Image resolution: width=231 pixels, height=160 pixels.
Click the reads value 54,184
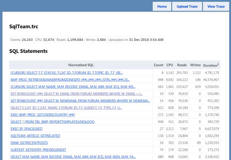click(183, 108)
